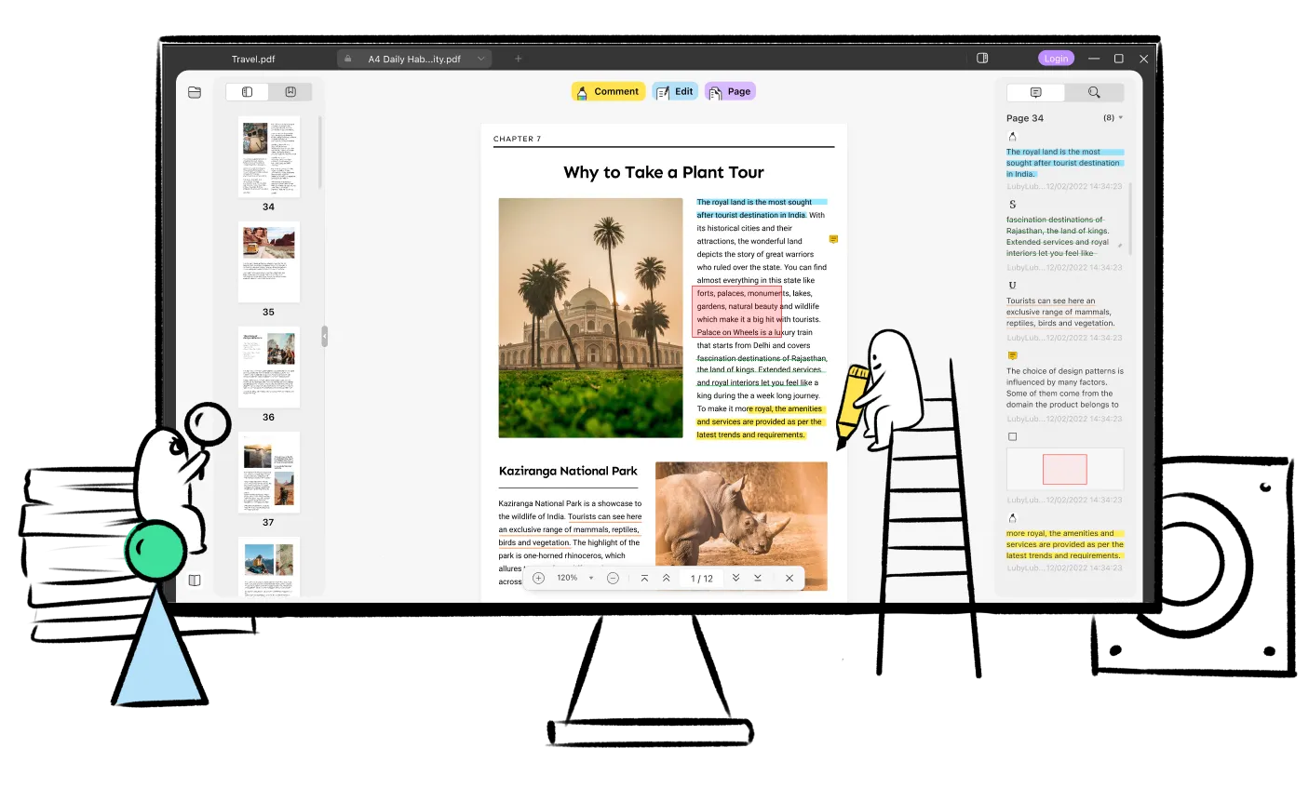Image resolution: width=1309 pixels, height=788 pixels.
Task: Click the rectangle shape icon in comments list
Action: (1012, 436)
